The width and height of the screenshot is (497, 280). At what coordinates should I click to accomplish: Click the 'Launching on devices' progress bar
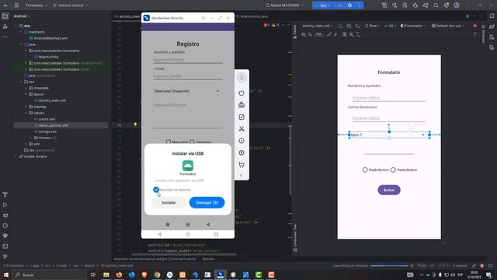click(389, 266)
